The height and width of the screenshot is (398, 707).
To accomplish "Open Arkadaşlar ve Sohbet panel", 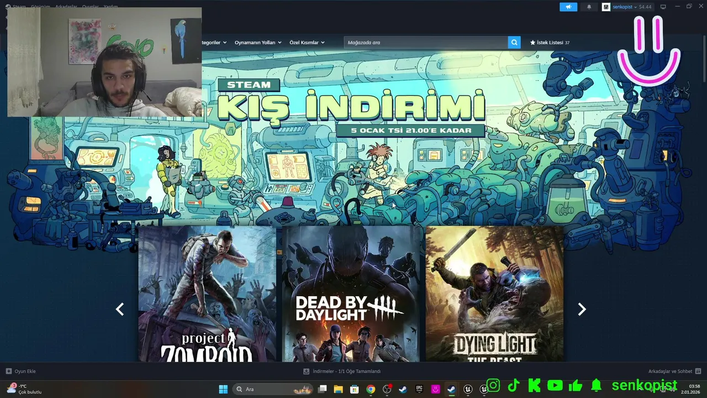I will click(x=670, y=371).
